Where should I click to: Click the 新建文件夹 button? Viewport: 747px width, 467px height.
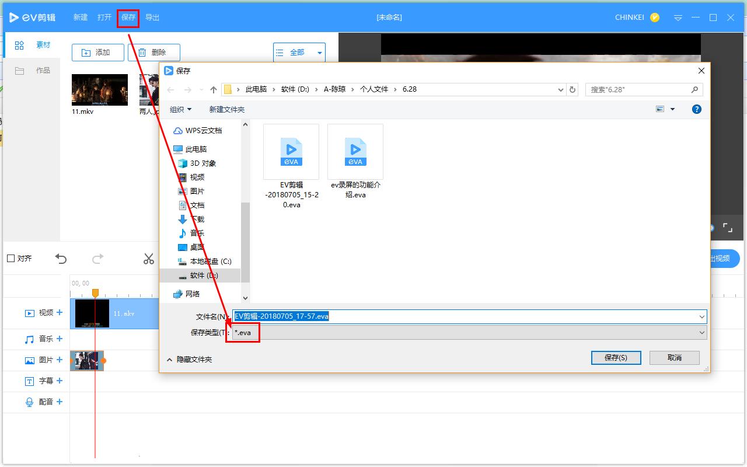coord(227,109)
